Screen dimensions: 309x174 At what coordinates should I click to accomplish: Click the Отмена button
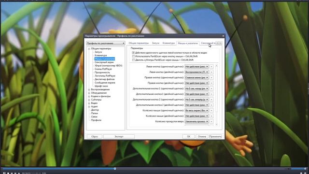[x=202, y=136]
